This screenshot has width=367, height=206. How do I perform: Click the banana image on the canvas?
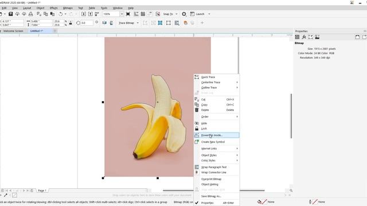pos(154,117)
